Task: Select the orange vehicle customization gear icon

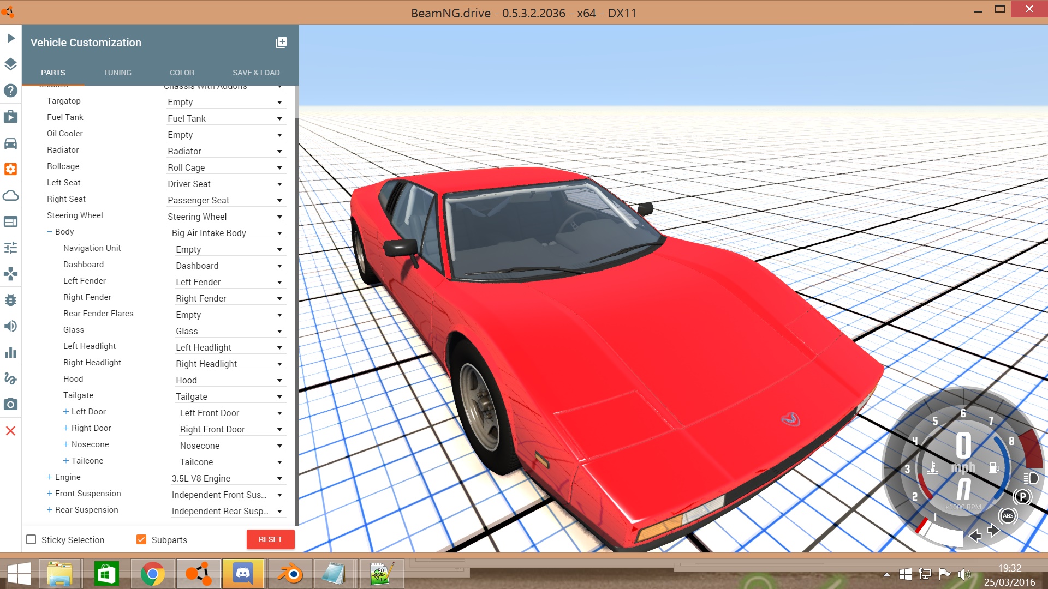Action: coord(10,169)
